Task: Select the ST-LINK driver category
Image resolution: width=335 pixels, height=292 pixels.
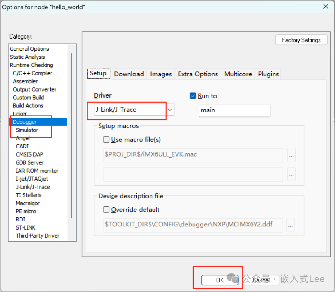Action: click(25, 227)
